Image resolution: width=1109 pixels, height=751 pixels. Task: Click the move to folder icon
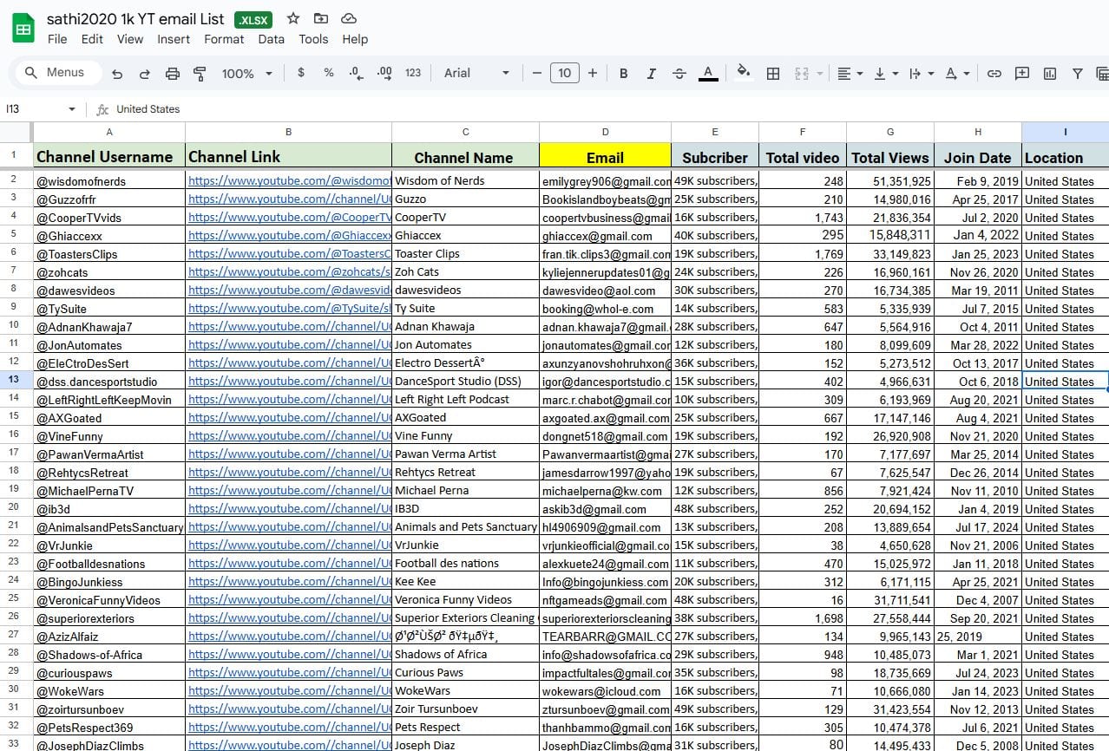(x=321, y=18)
